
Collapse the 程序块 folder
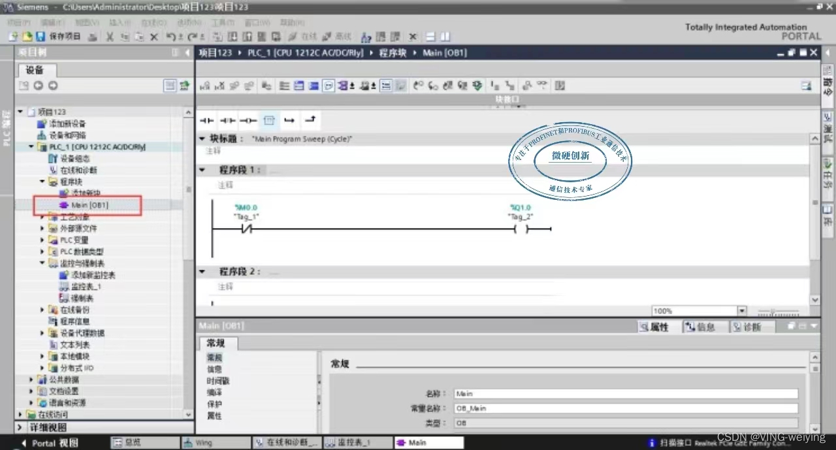[43, 182]
